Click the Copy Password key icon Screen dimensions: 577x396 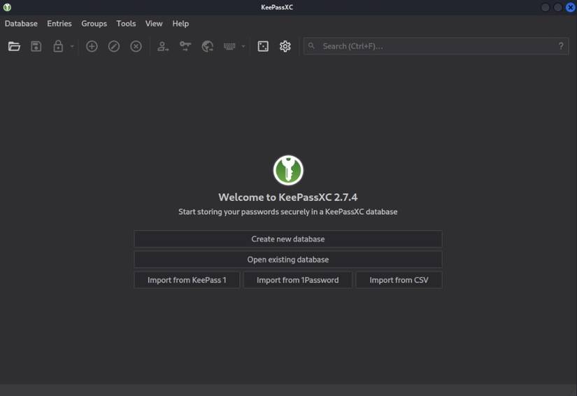coord(185,46)
